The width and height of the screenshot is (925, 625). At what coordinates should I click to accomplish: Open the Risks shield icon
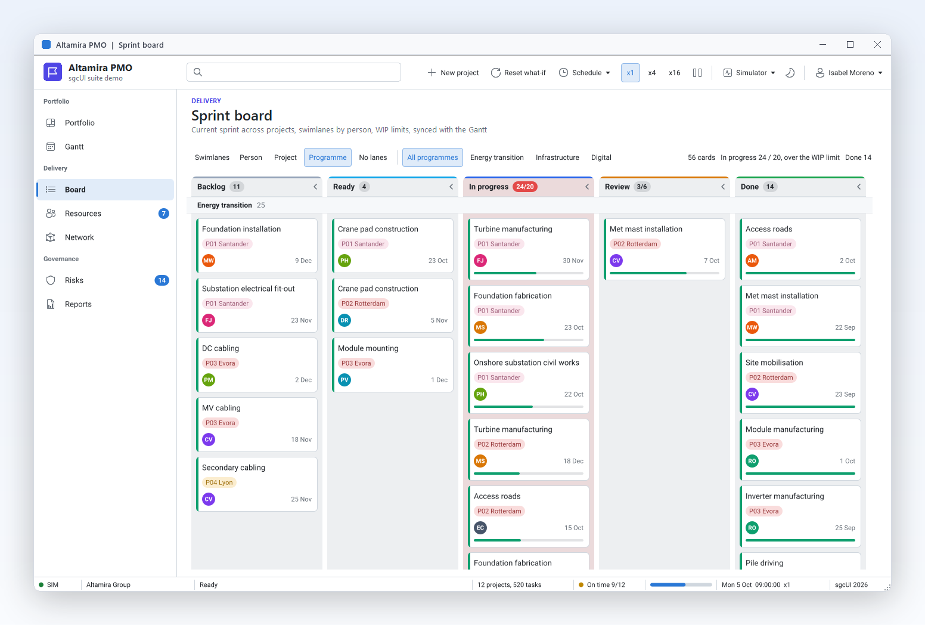(x=51, y=280)
